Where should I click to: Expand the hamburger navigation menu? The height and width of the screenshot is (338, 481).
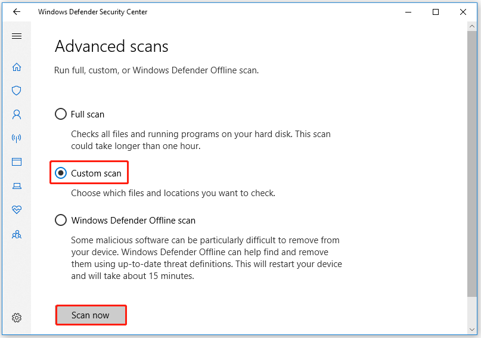[x=17, y=36]
